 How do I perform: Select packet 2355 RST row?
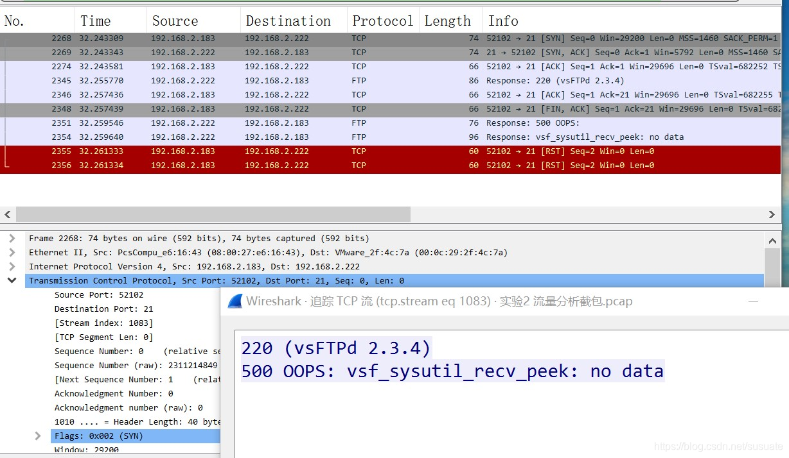pos(391,151)
